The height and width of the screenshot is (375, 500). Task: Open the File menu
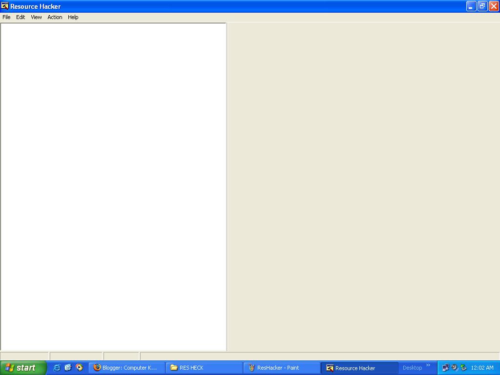pos(6,17)
